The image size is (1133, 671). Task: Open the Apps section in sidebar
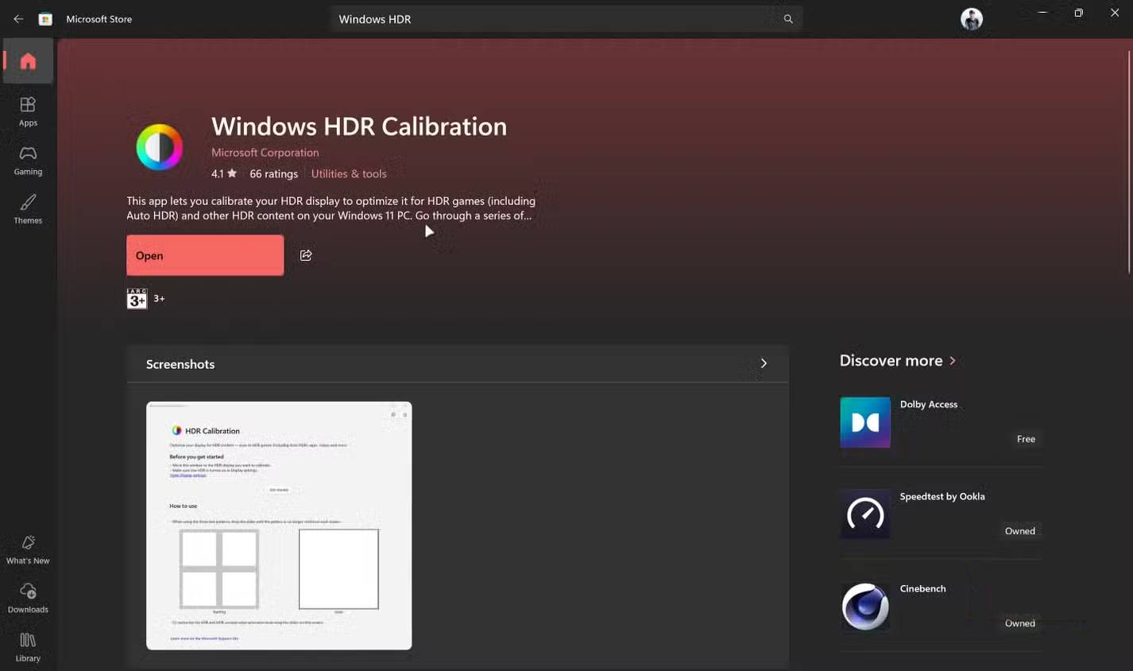click(x=28, y=111)
